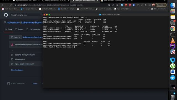Open System Preferences from the Dock
This screenshot has width=177, height=100.
click(x=173, y=23)
